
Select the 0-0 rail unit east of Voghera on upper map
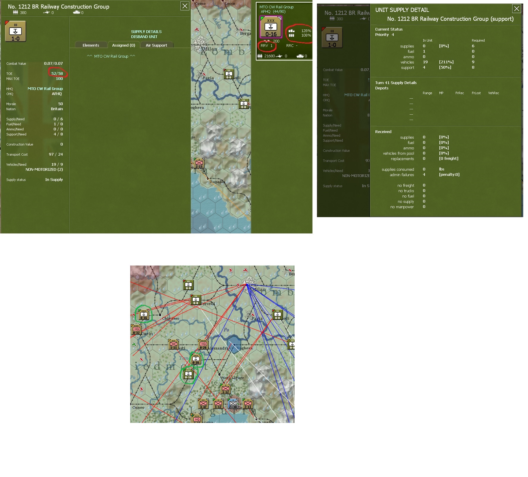click(x=243, y=104)
